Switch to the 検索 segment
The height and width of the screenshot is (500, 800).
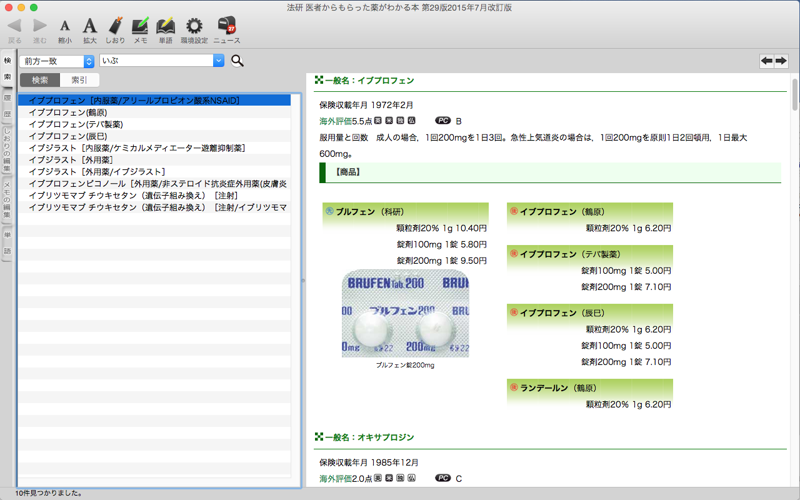tap(40, 80)
